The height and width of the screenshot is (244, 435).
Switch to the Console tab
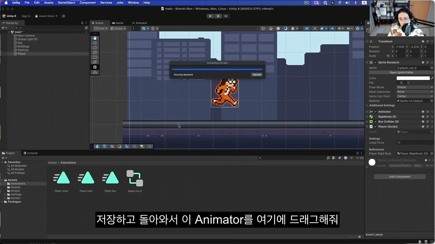30,153
